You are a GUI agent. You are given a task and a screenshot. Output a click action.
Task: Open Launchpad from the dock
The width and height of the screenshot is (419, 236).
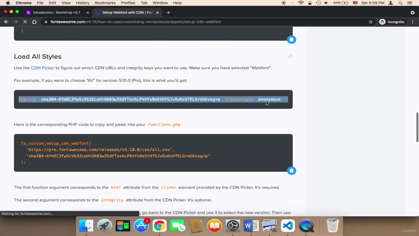[104, 226]
